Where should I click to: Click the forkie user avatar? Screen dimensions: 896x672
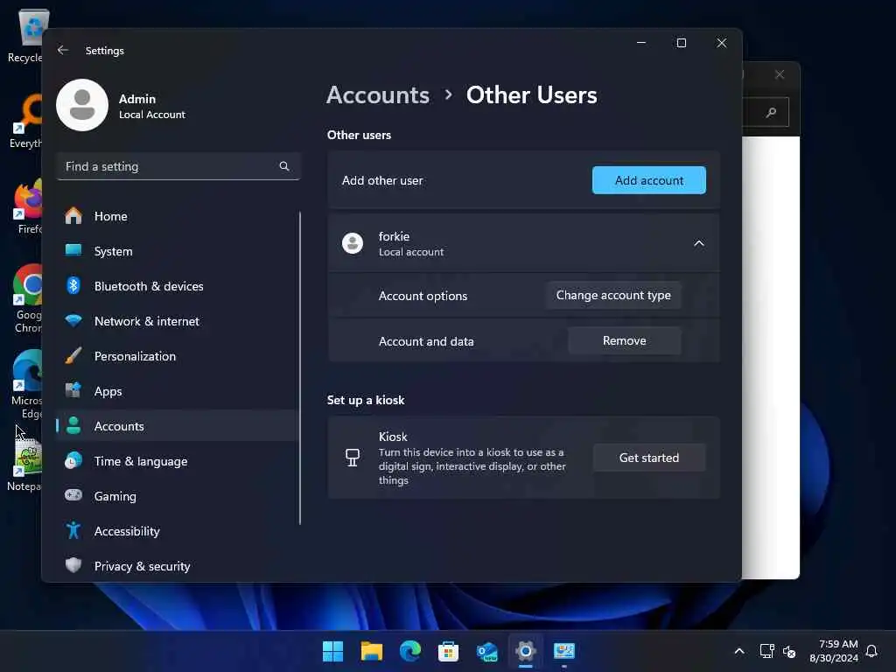(x=353, y=243)
